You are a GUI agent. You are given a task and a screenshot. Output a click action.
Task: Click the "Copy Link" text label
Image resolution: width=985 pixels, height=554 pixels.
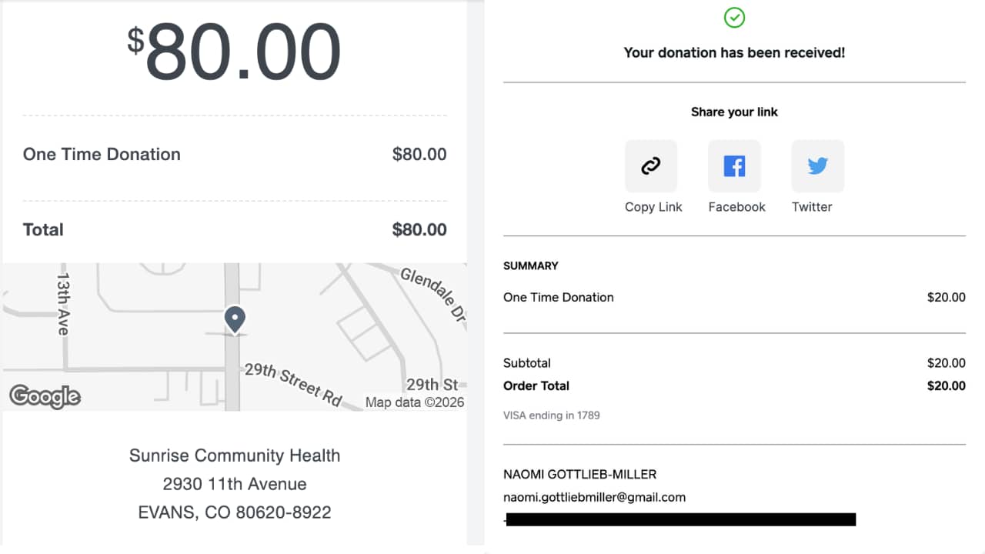pyautogui.click(x=653, y=207)
